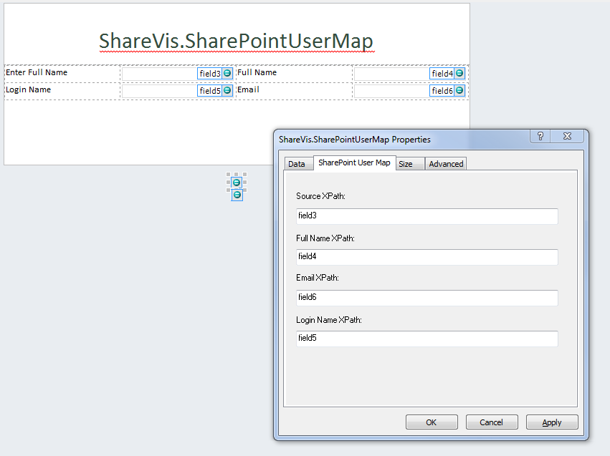Screen dimensions: 610x456
Task: Click the help question mark in Properties dialog
Action: (x=540, y=136)
